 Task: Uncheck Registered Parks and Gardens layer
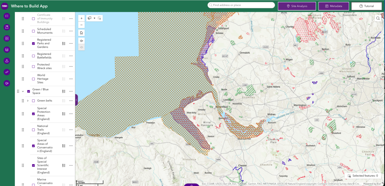coord(34,43)
